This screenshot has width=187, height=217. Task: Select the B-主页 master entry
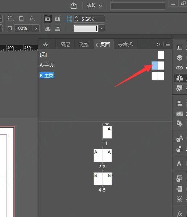(47, 76)
